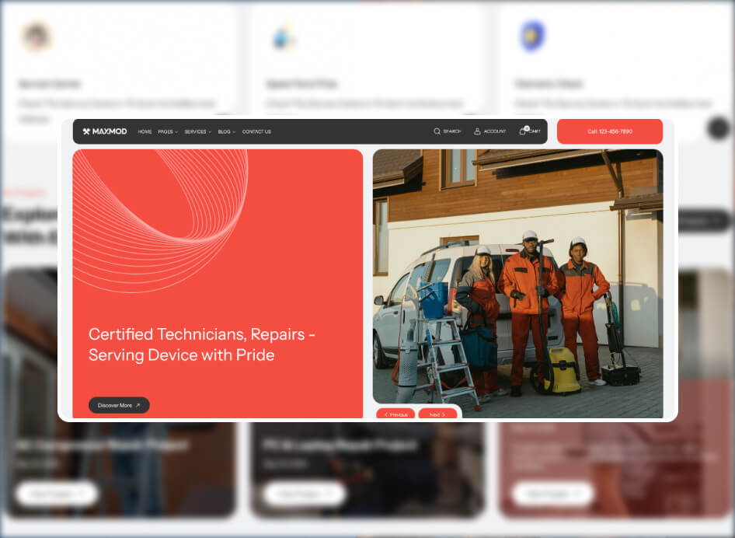Click the technicians photo in the slider
This screenshot has height=538, width=735.
click(517, 280)
